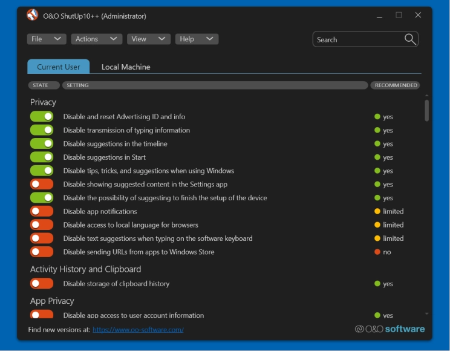
Task: Enable Disable app notifications switch
Action: click(x=42, y=211)
